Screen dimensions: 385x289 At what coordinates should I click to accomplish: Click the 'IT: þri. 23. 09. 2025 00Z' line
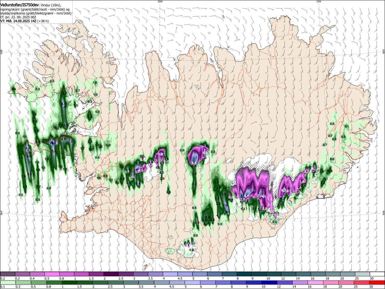point(19,17)
